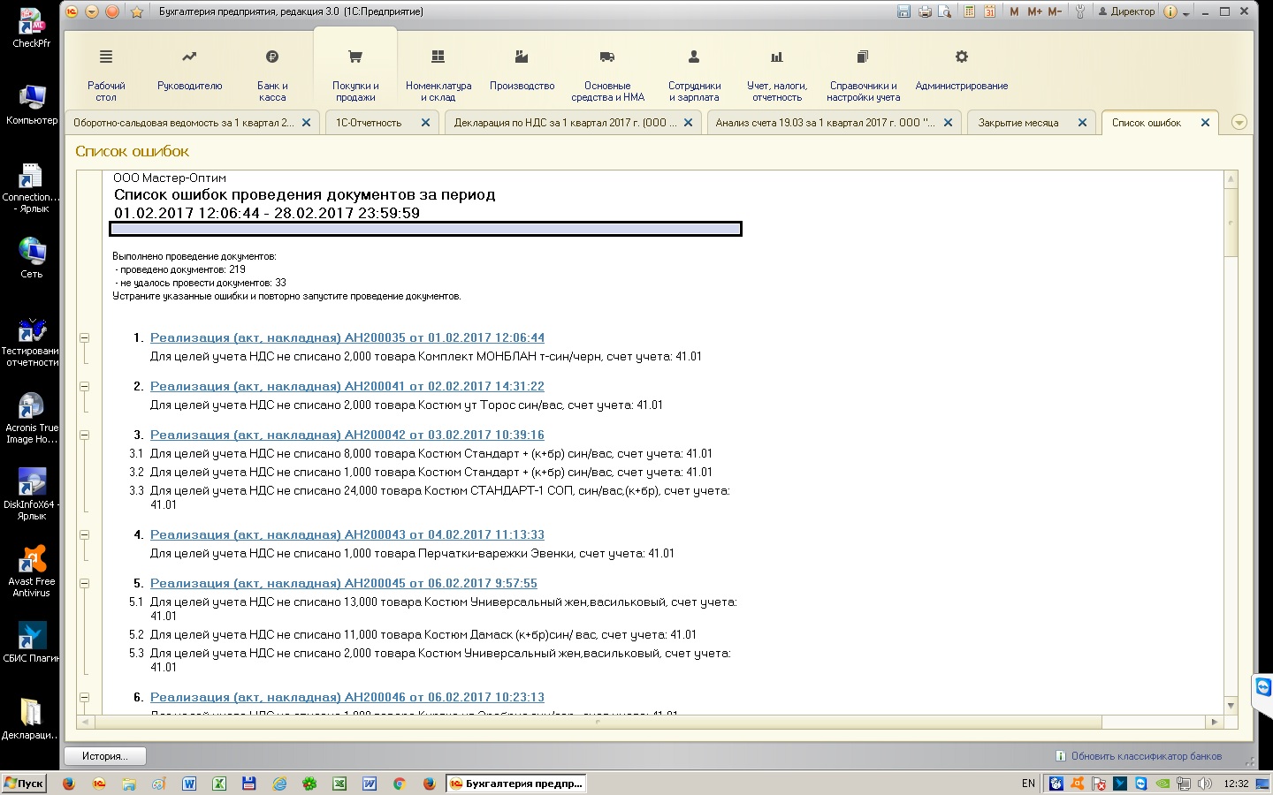Switch to the Закрытие месяца tab
Screen dimensions: 1273x795
(x=1018, y=123)
